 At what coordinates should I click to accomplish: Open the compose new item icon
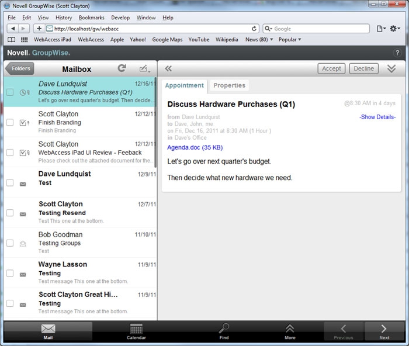pyautogui.click(x=144, y=69)
